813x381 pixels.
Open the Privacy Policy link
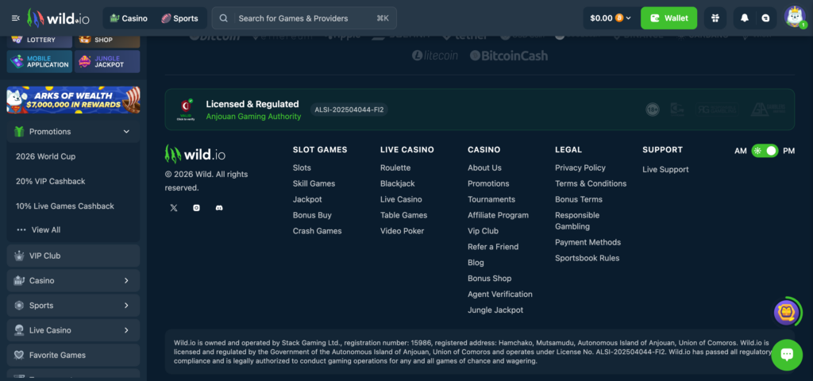(x=580, y=168)
